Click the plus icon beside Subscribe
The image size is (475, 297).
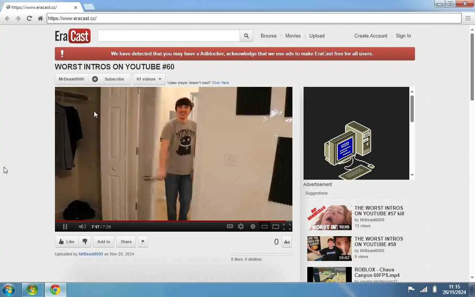click(95, 79)
